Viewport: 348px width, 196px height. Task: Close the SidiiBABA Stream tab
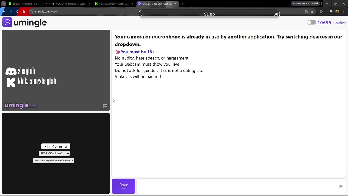(x=133, y=4)
